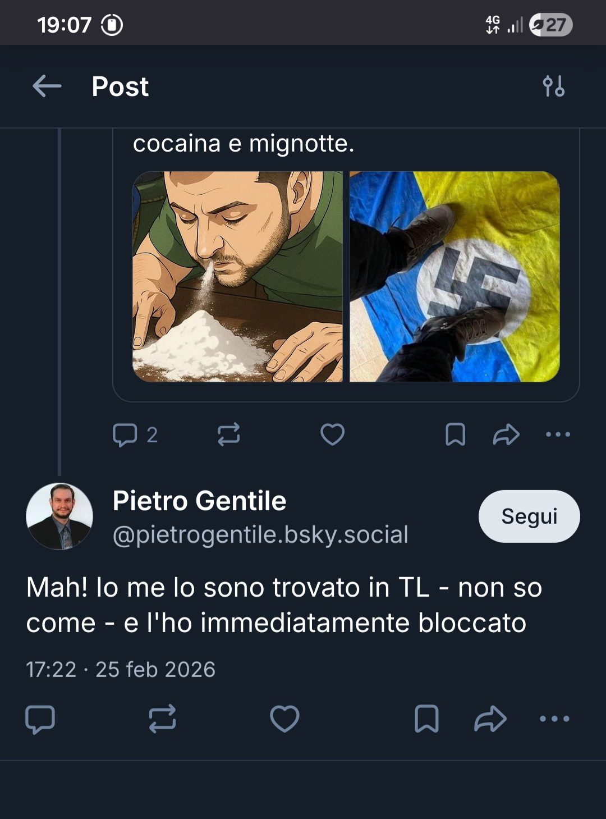Open thread settings icon in the header
The width and height of the screenshot is (606, 819).
coord(553,86)
